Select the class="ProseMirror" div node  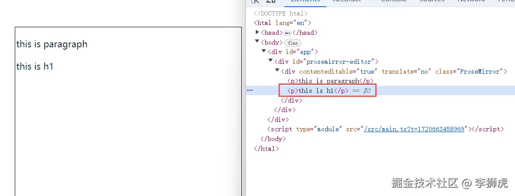[394, 71]
